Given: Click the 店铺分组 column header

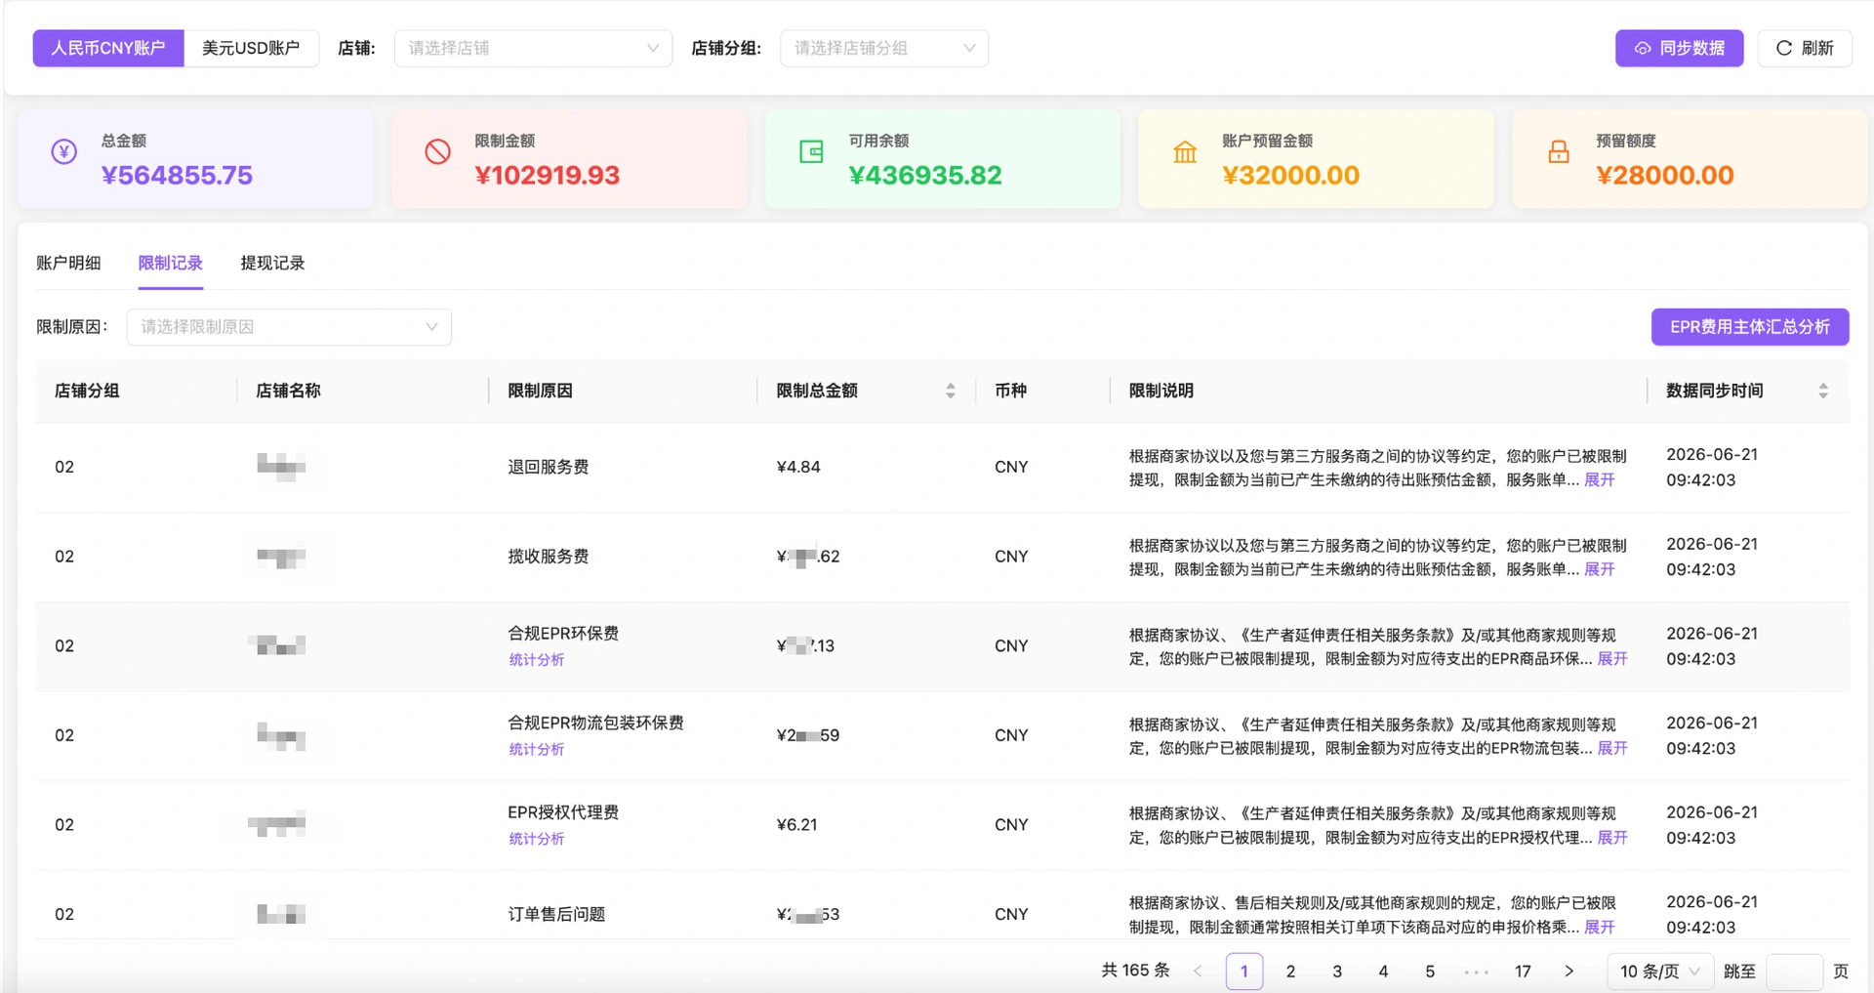Looking at the screenshot, I should coord(87,391).
